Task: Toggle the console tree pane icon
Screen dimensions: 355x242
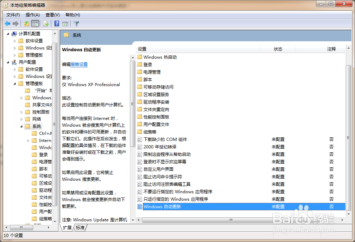Action: pos(35,23)
